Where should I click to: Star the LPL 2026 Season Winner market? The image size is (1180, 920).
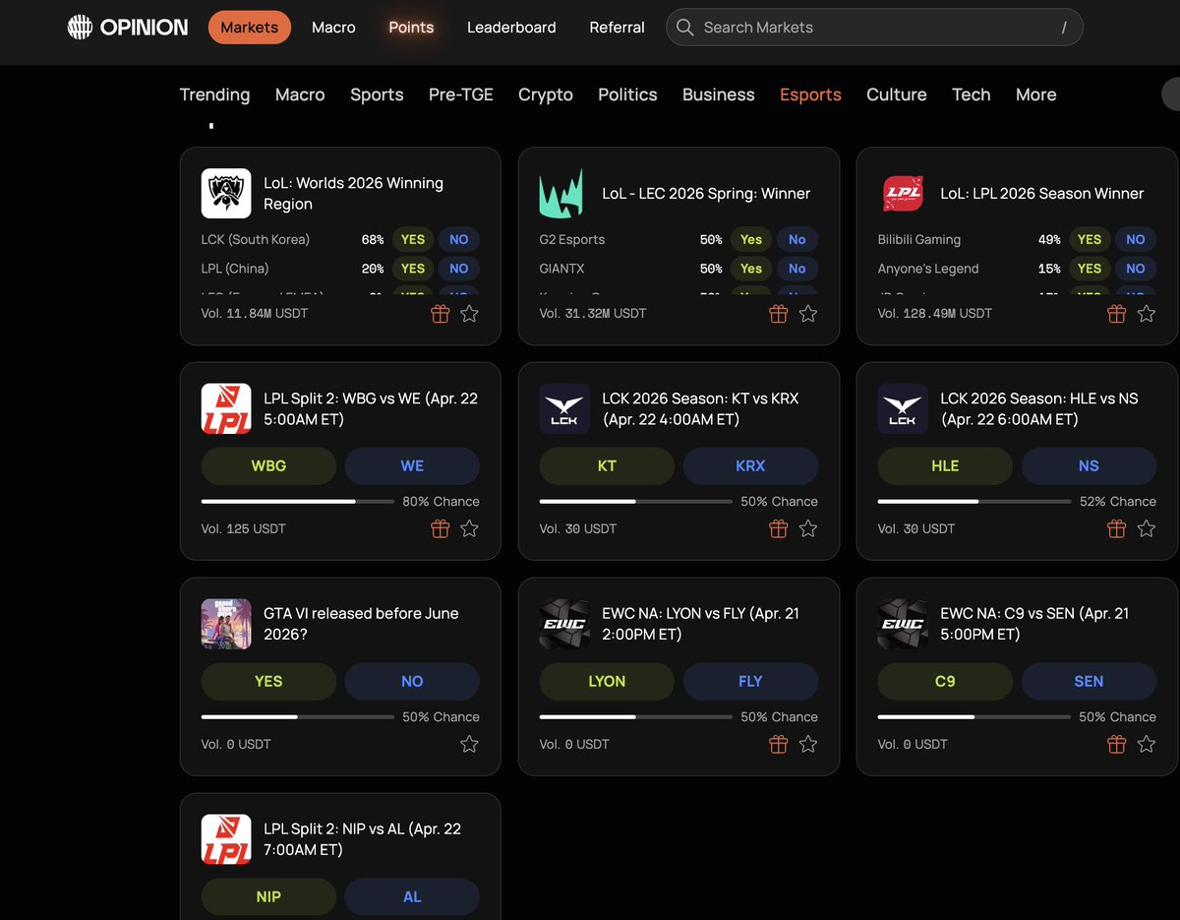pyautogui.click(x=1146, y=314)
